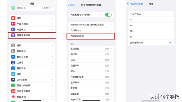Open the Siri与搜索 icon
Viewport: 182px width, 102px height.
(x=13, y=80)
